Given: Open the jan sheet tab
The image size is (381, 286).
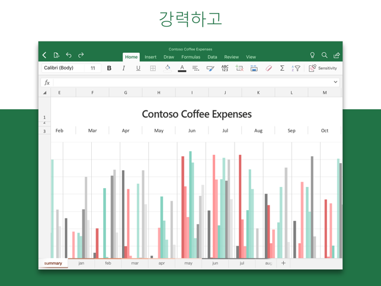Looking at the screenshot, I should [x=81, y=263].
